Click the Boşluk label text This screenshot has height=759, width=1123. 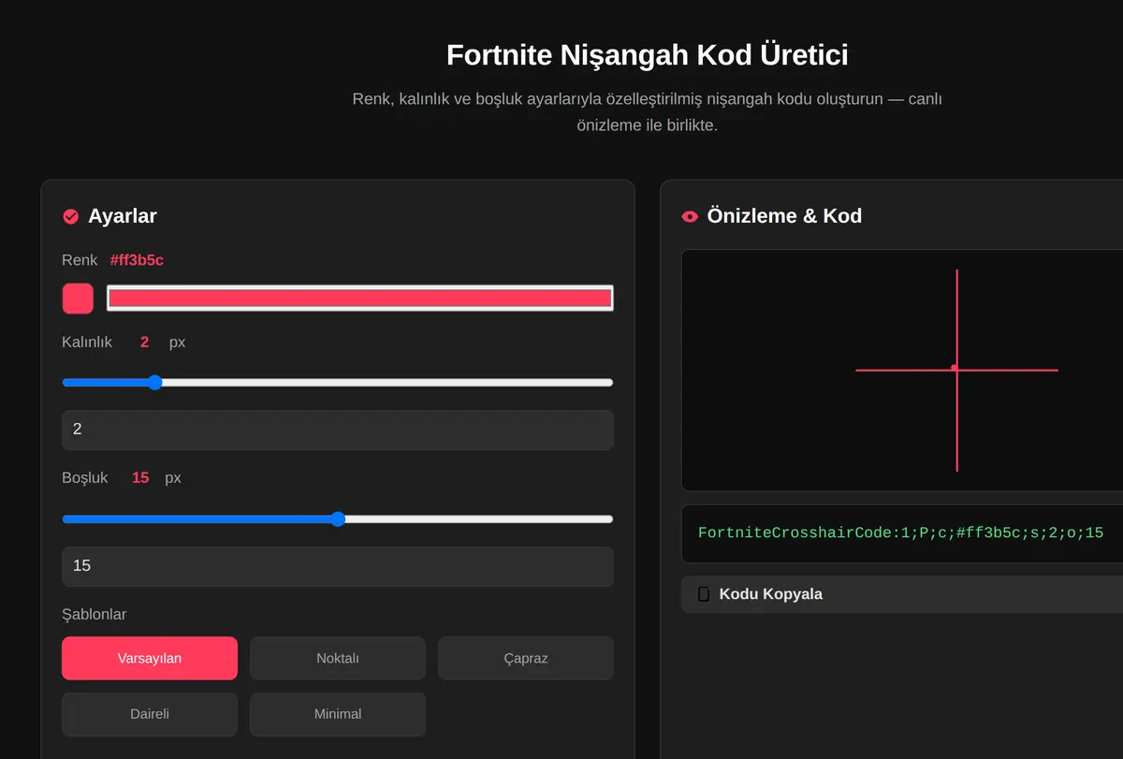85,478
